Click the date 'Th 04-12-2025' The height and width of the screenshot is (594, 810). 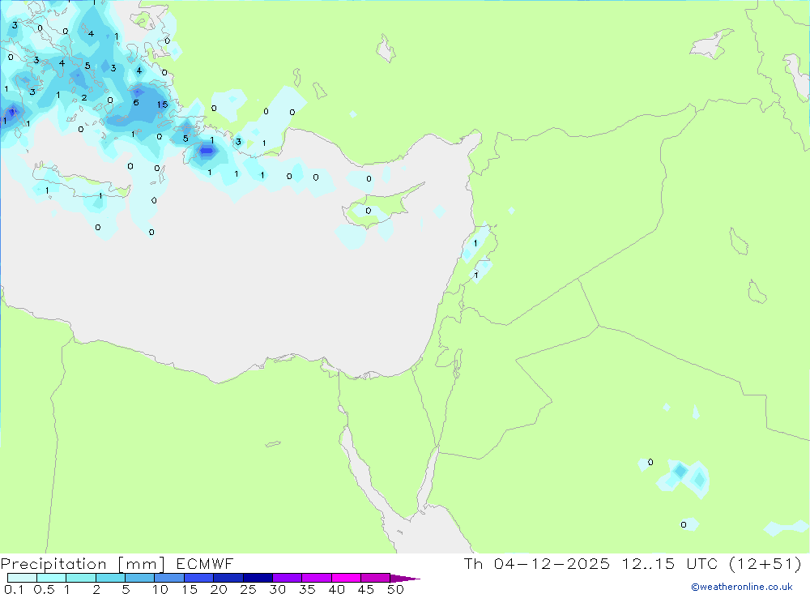[537, 563]
